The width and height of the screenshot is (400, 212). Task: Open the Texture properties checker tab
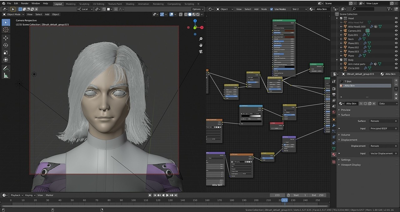334,162
